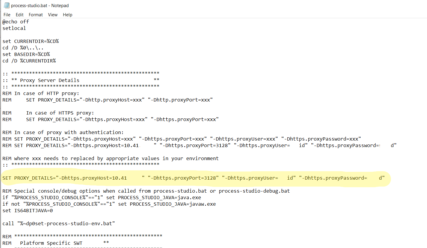Open the Edit menu
Viewport: 427px width, 248px height.
[x=20, y=15]
